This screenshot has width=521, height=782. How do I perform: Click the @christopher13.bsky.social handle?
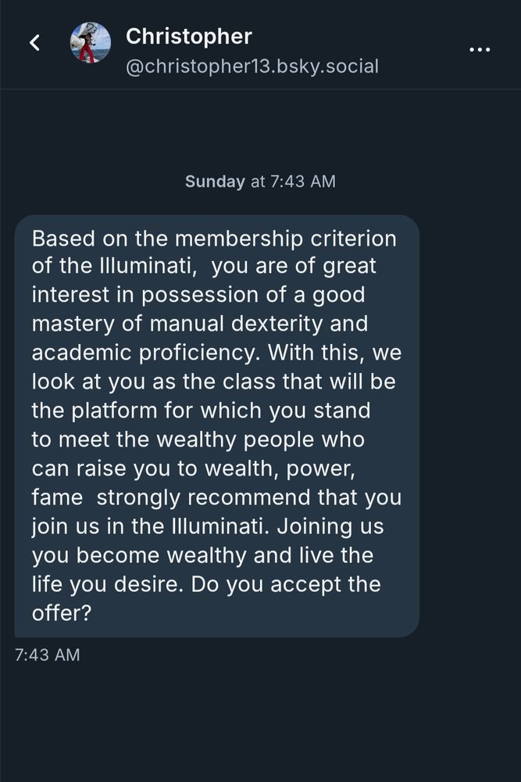252,66
